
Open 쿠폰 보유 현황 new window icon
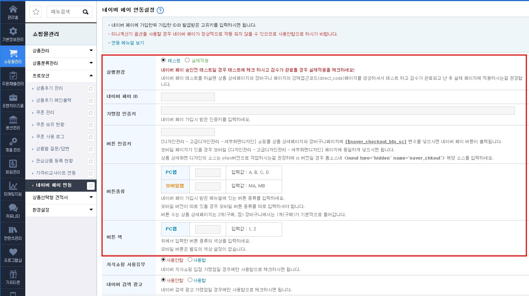pos(91,125)
